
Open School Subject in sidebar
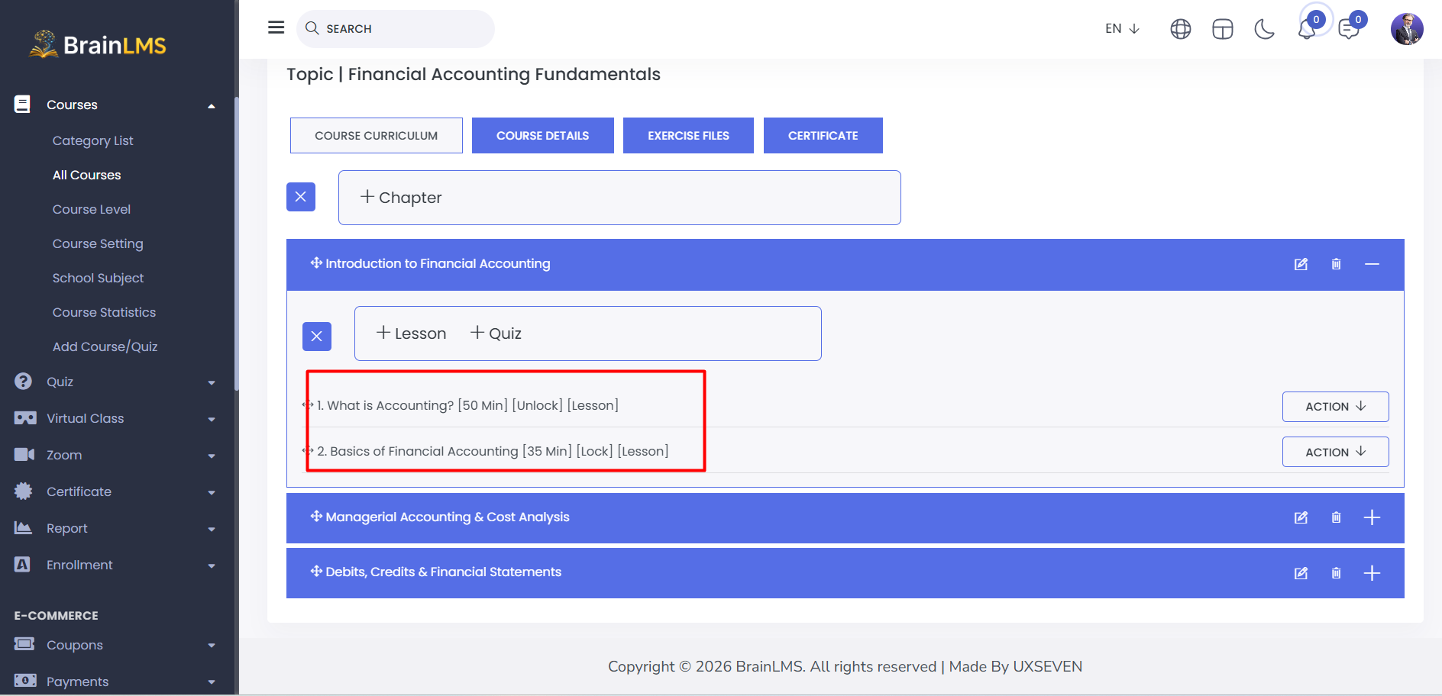pos(98,278)
